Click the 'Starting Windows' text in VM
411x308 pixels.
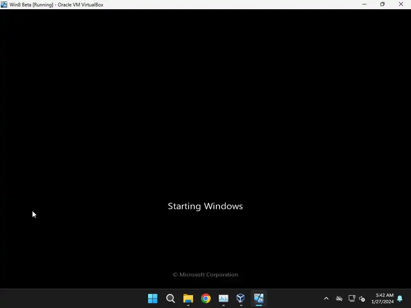tap(205, 206)
